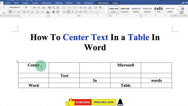This screenshot has width=188, height=106.
Task: Open Draw tab
Action: [x=16, y=3]
